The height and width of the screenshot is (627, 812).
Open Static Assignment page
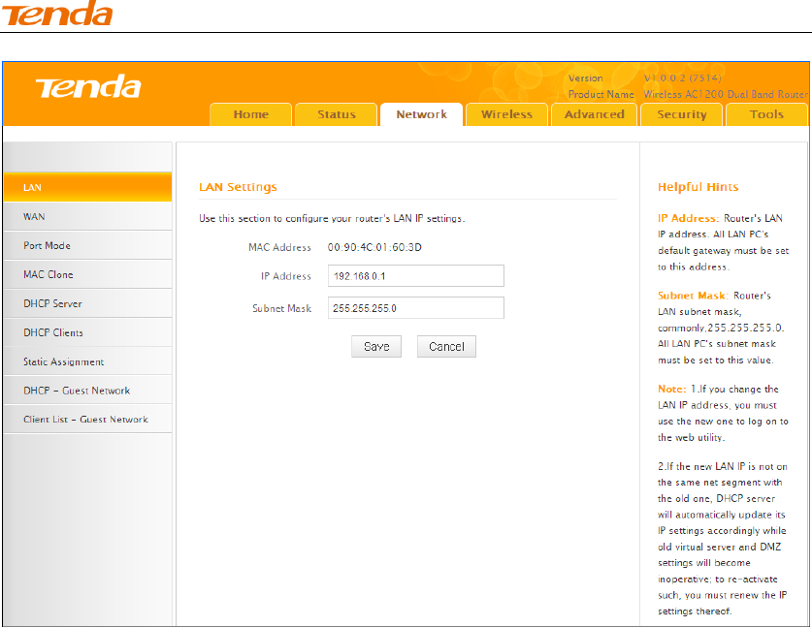pos(87,361)
